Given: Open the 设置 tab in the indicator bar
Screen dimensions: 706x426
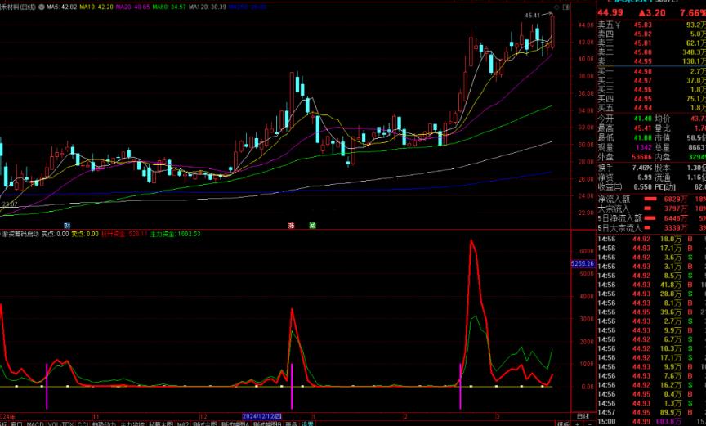Looking at the screenshot, I should [x=307, y=424].
